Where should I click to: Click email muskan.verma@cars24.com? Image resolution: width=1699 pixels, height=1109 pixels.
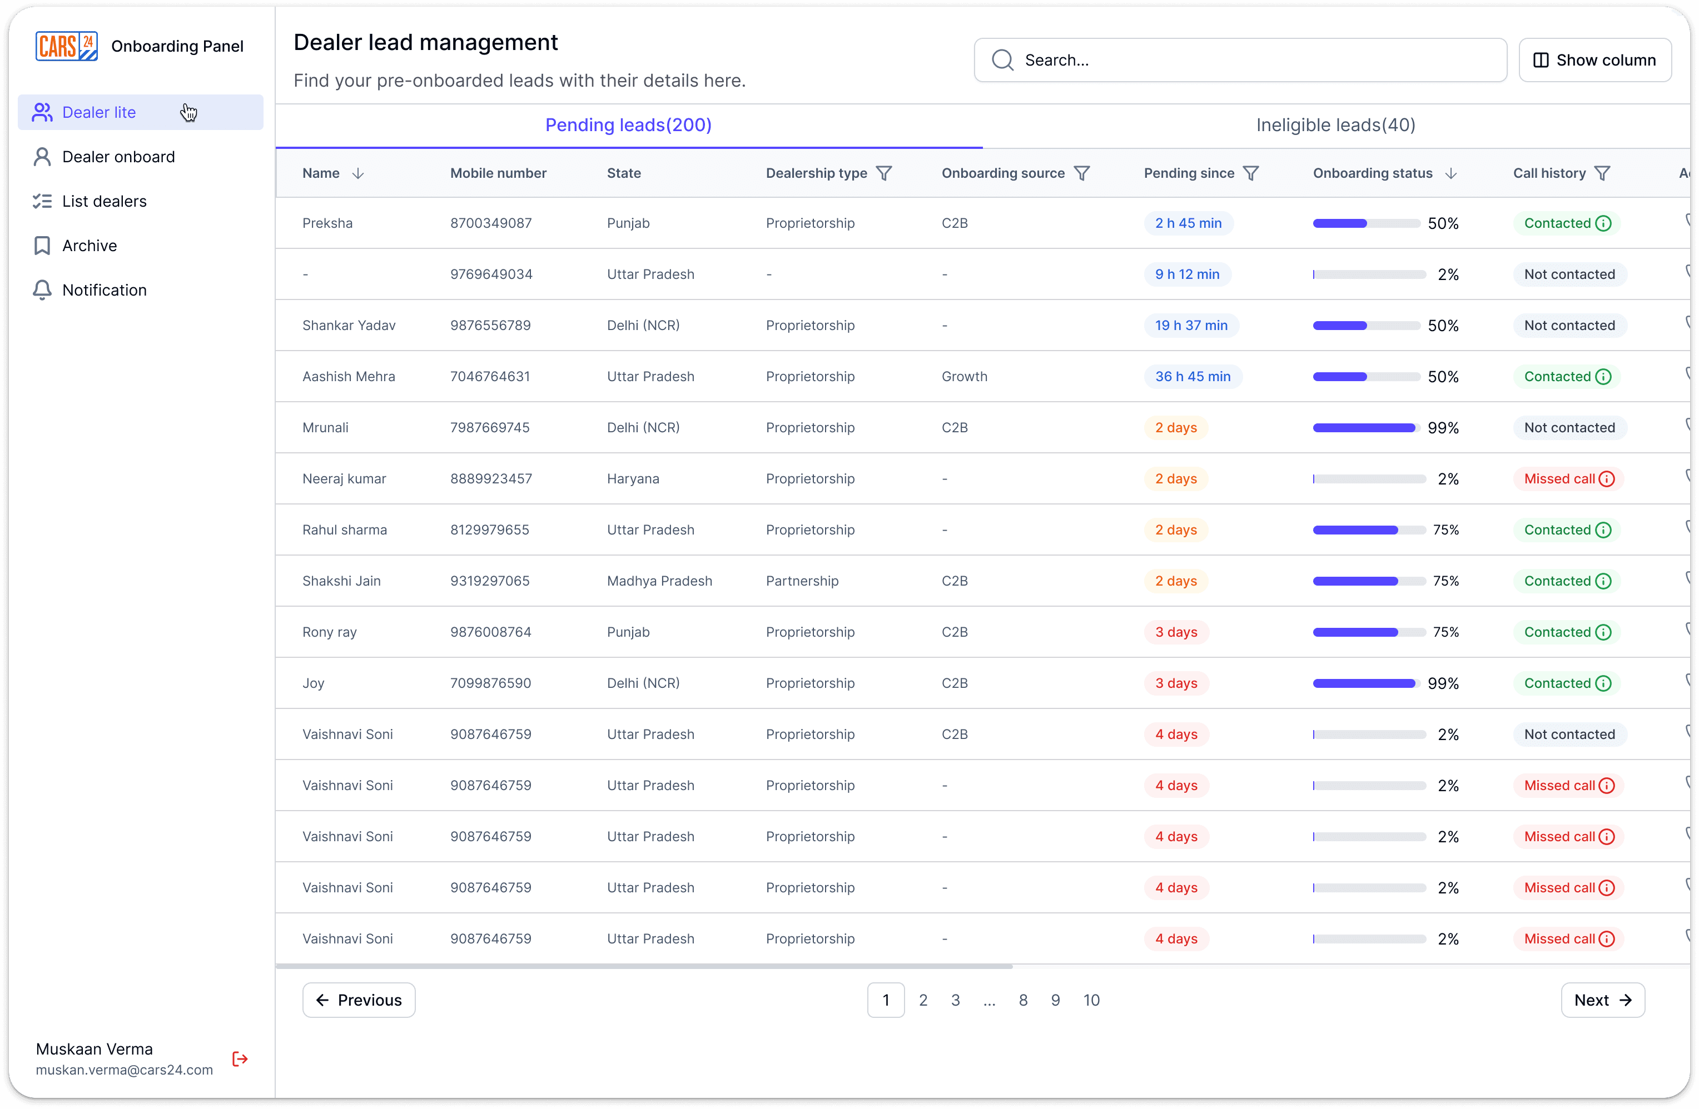[x=124, y=1070]
